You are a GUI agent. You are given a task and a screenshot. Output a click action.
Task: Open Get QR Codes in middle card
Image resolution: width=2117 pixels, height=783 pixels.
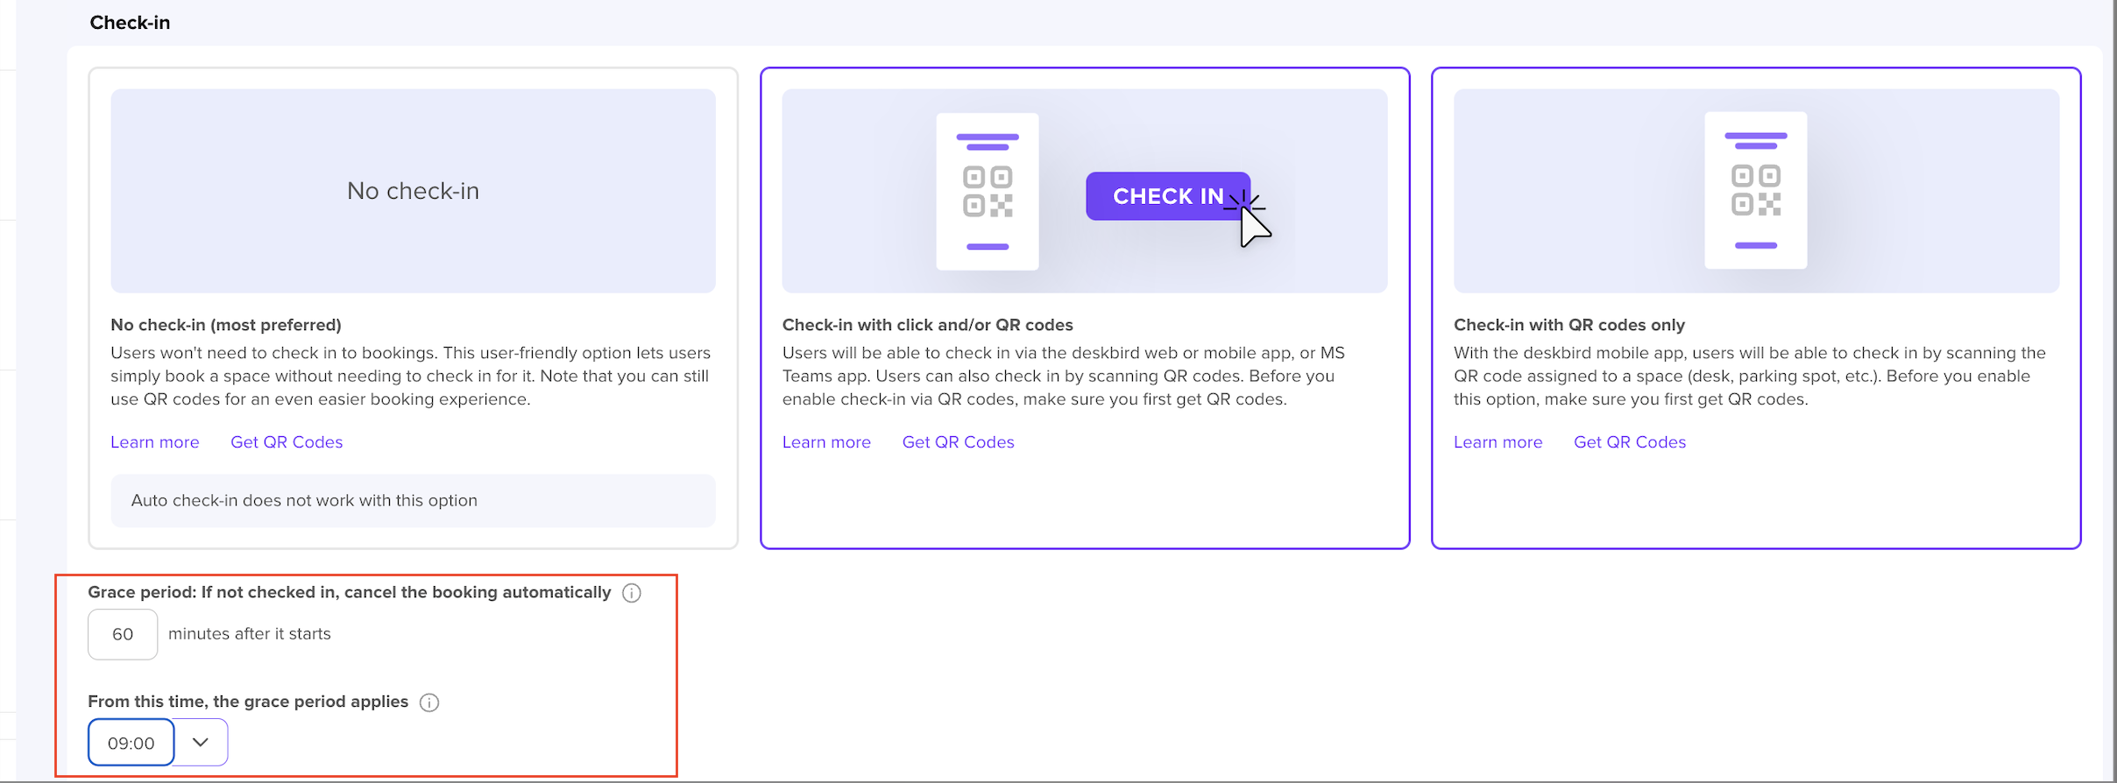pyautogui.click(x=958, y=442)
